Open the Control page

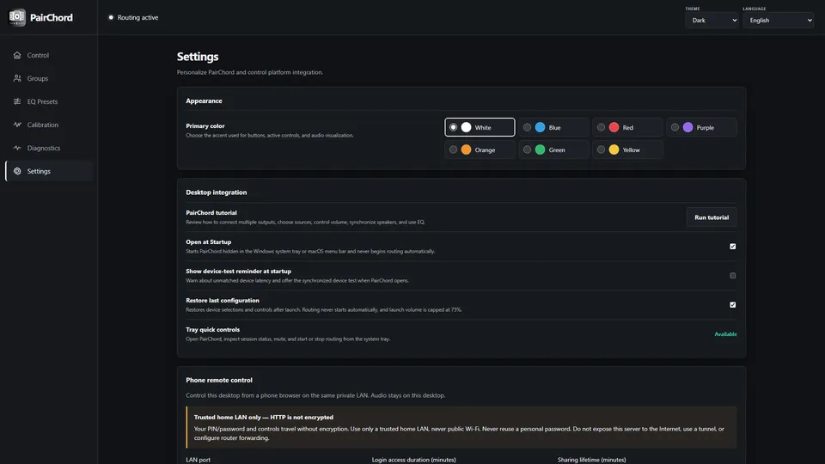(x=50, y=55)
